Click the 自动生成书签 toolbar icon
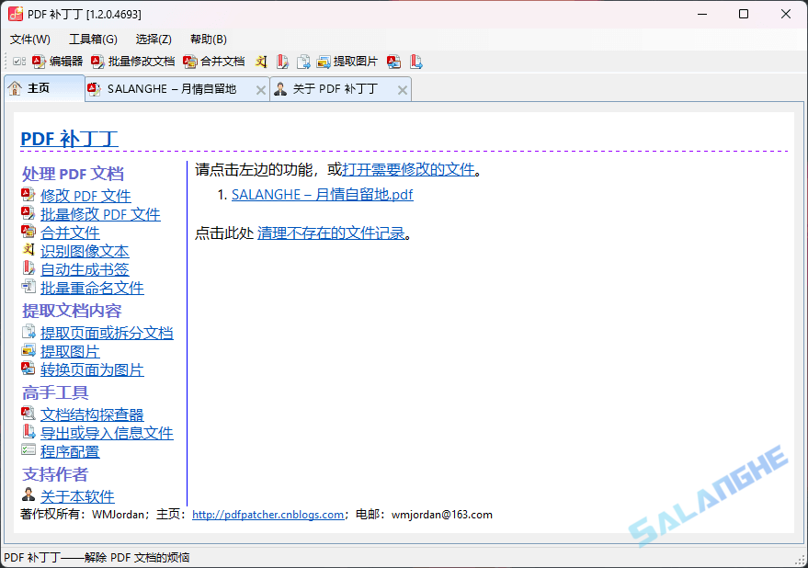The height and width of the screenshot is (568, 808). [x=282, y=62]
